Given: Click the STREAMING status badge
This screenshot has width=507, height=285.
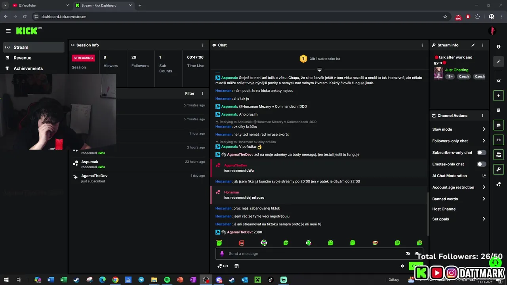Looking at the screenshot, I should tap(83, 58).
